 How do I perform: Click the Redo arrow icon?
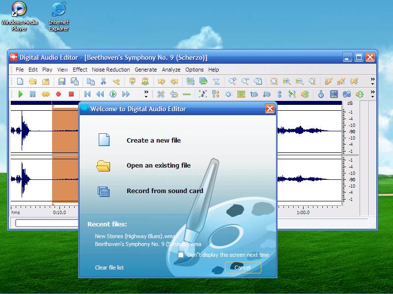[174, 81]
